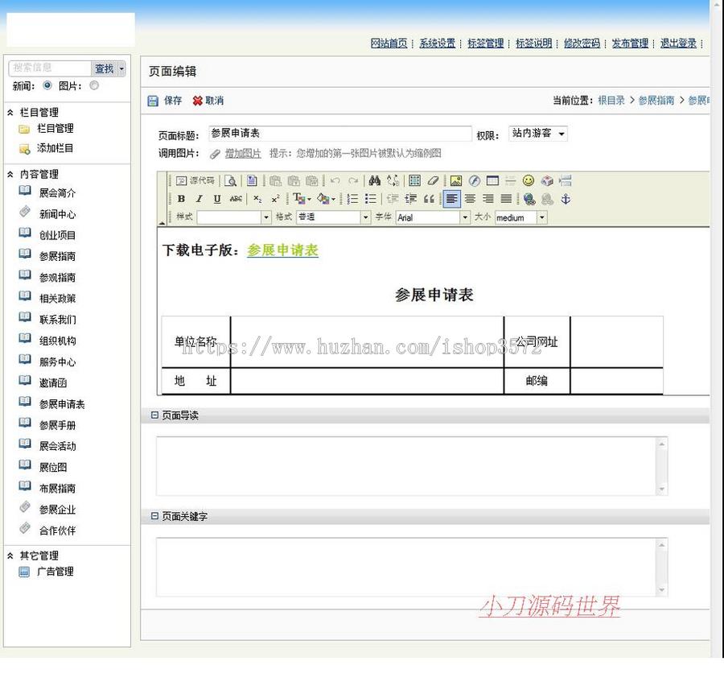
Task: Open 网站首页 in top menu
Action: click(389, 43)
